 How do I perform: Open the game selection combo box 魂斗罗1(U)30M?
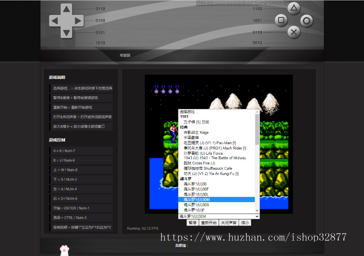click(219, 216)
